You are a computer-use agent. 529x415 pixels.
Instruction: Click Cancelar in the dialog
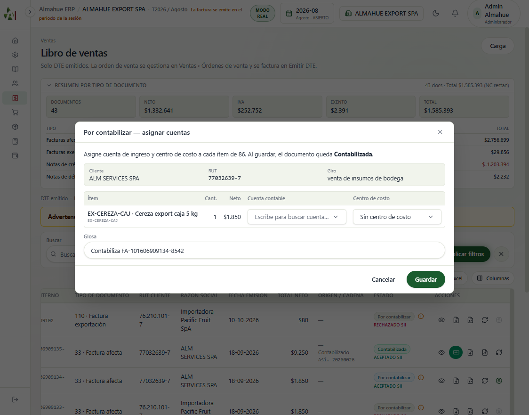[x=383, y=280]
